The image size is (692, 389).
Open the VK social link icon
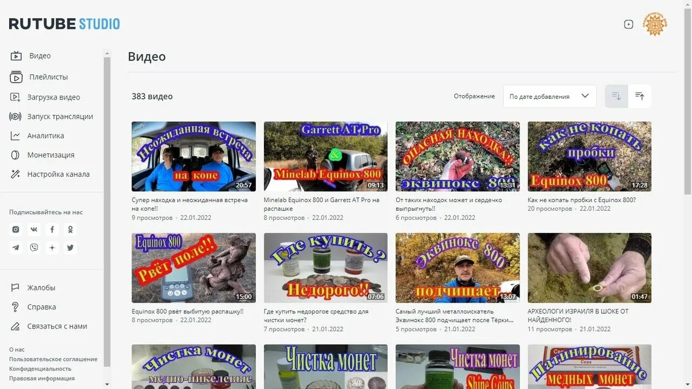[34, 229]
